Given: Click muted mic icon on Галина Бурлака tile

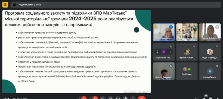Looking at the screenshot, I should point(171,66).
